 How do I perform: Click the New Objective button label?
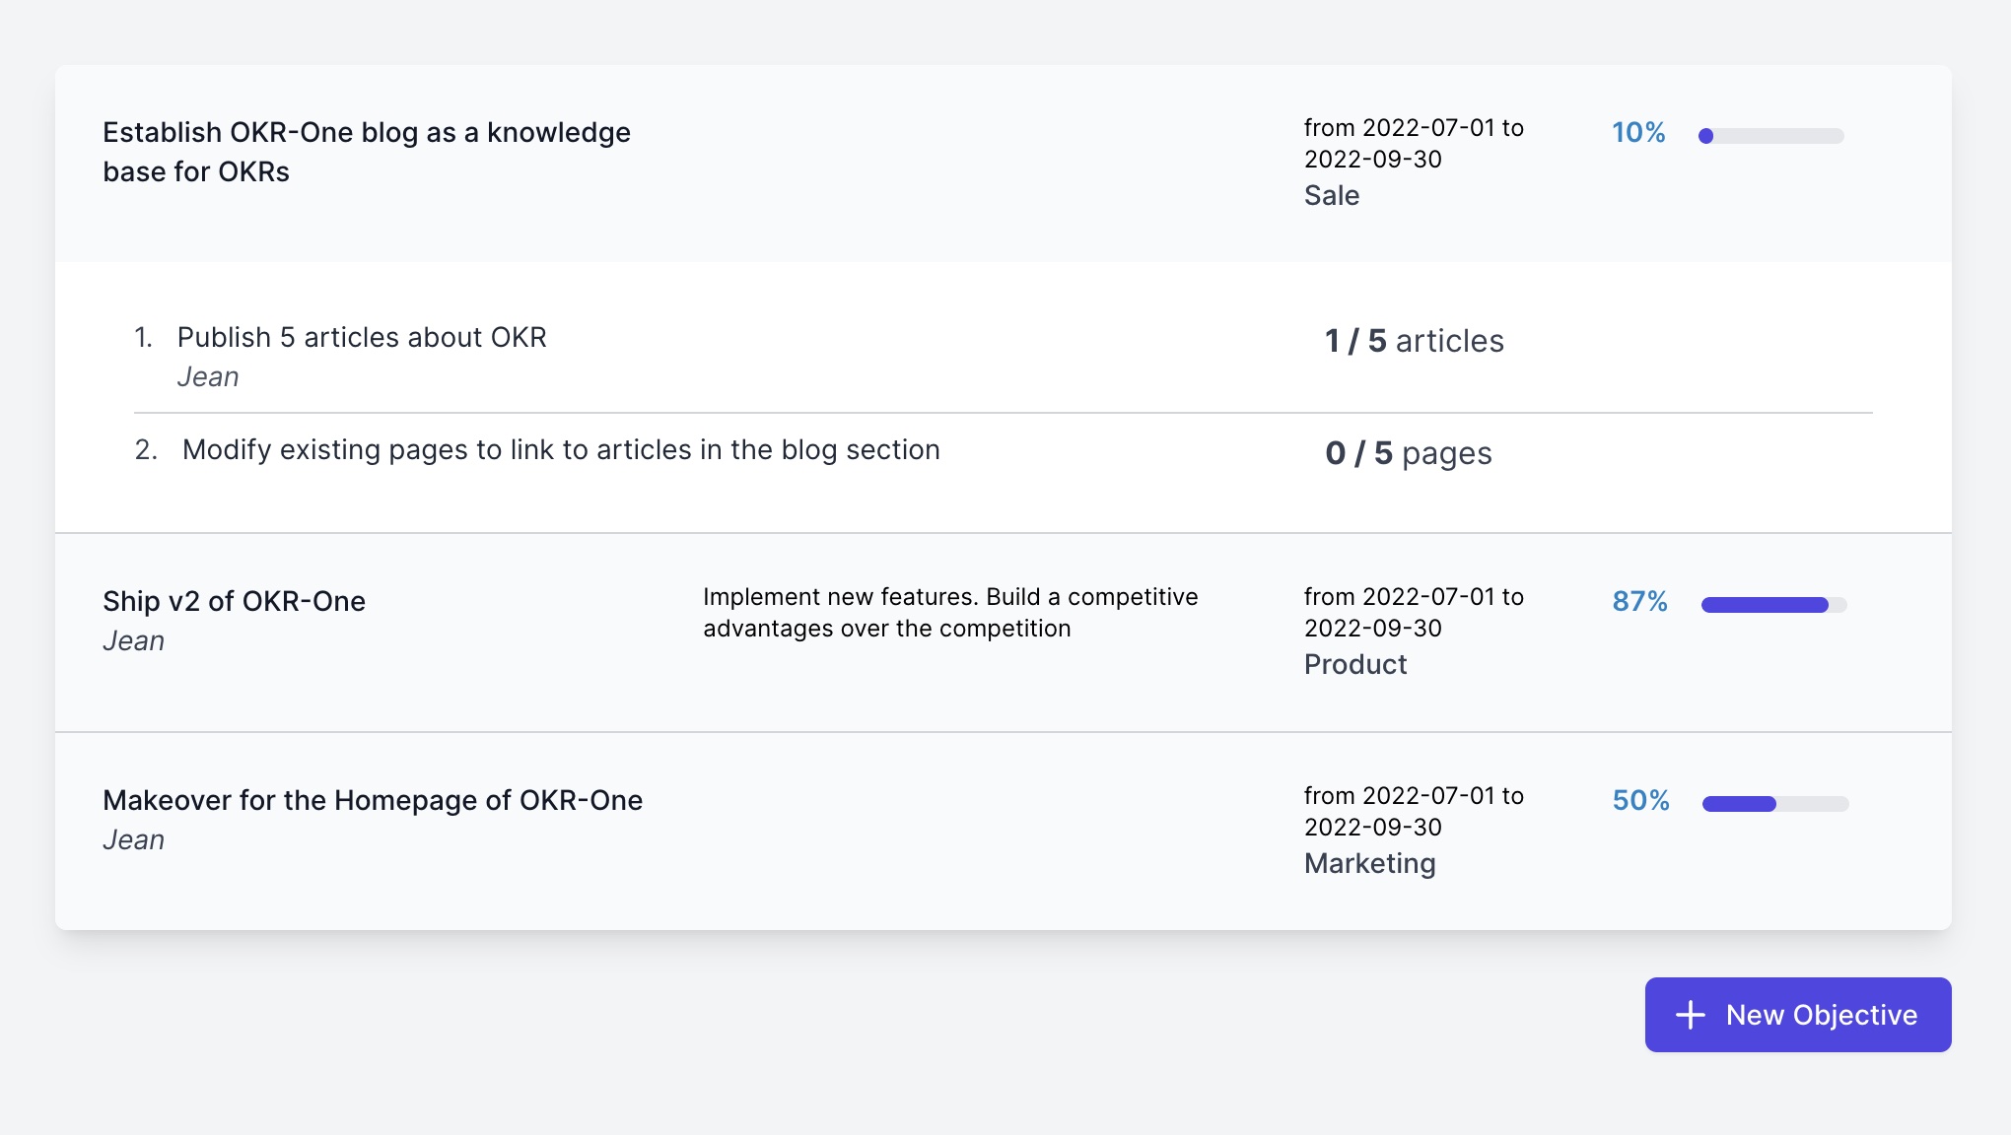(x=1821, y=1015)
